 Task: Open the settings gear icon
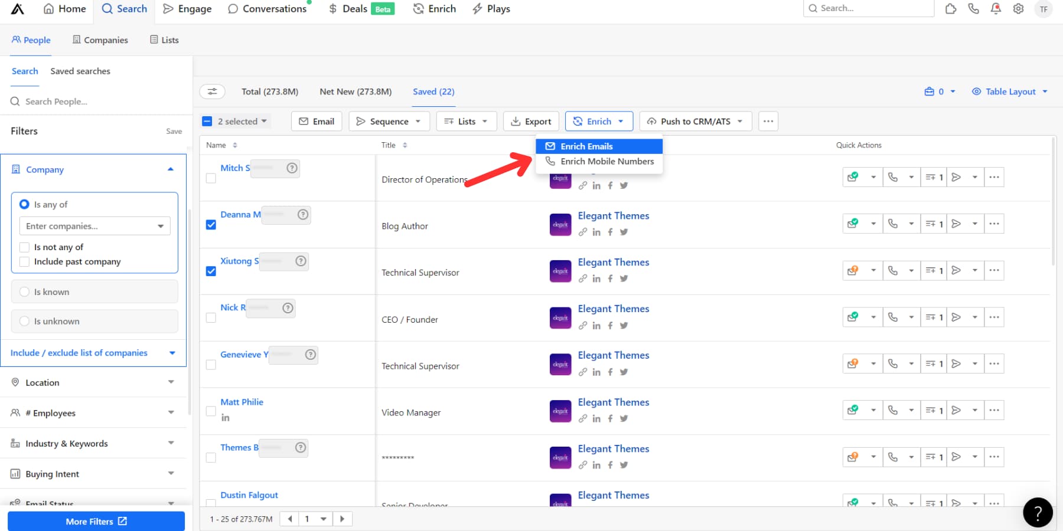tap(1018, 9)
